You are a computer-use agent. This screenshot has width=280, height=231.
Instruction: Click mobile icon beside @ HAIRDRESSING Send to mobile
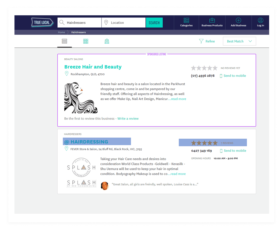click(221, 151)
